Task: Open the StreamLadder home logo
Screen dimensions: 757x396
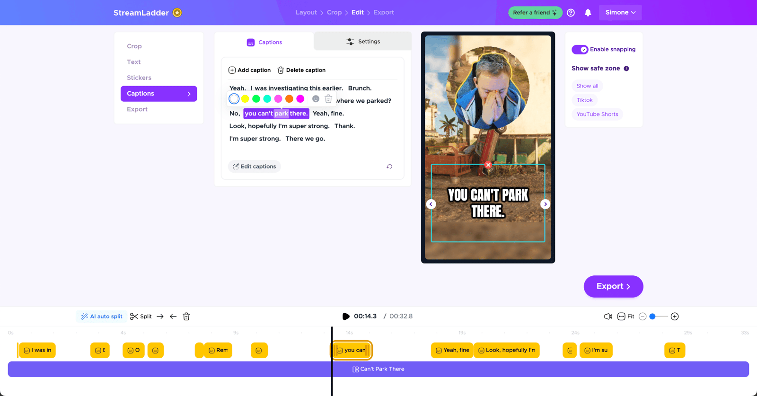Action: tap(141, 13)
